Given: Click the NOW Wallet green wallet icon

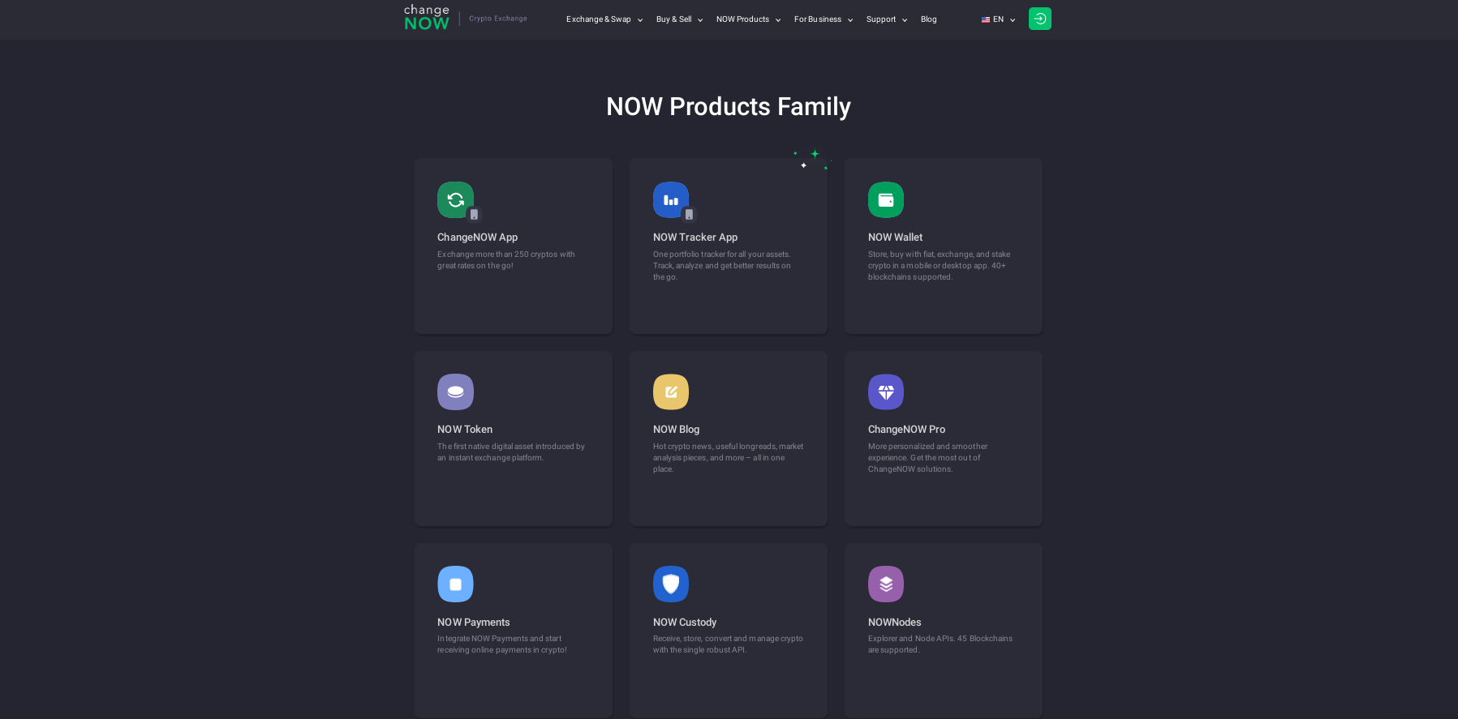Looking at the screenshot, I should (x=886, y=199).
